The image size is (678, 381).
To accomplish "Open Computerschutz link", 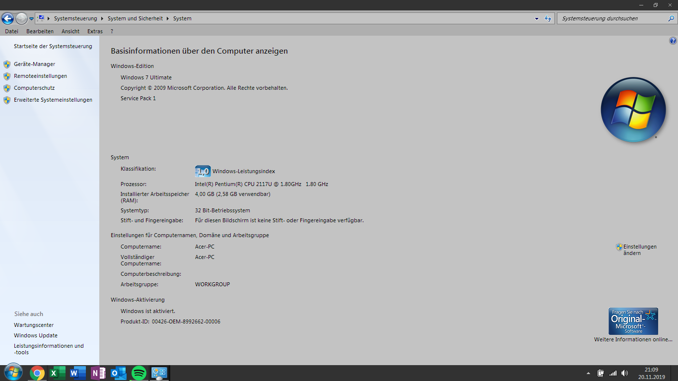I will 34,88.
